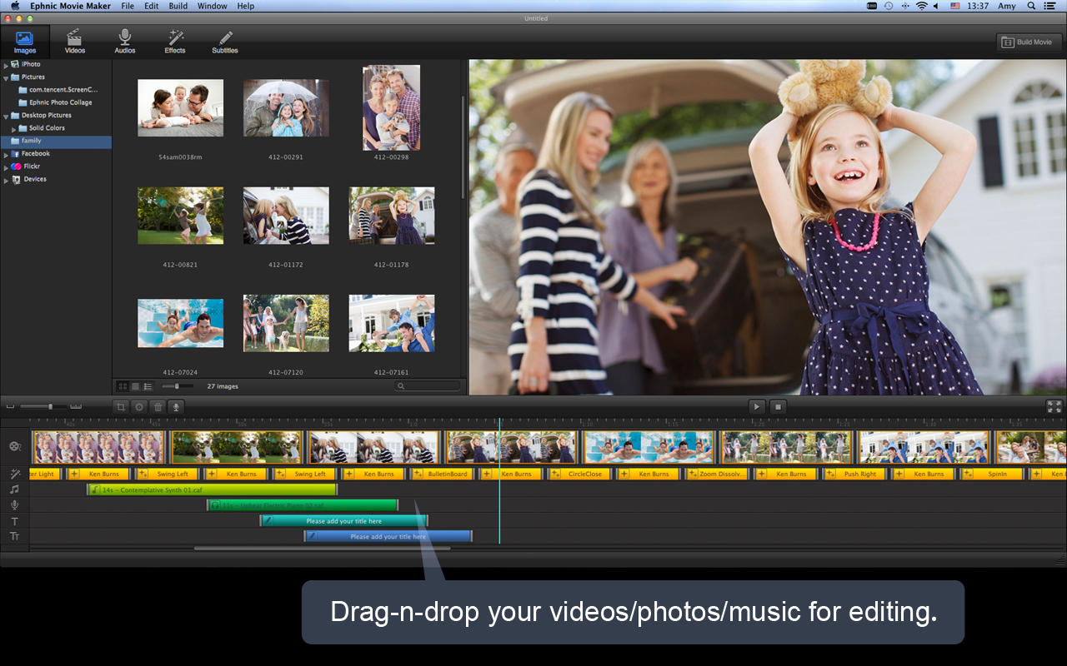The width and height of the screenshot is (1067, 666).
Task: Click the crop tool icon above the timeline
Action: (x=122, y=407)
